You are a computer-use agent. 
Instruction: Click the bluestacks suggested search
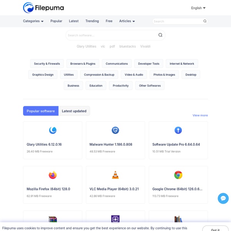pyautogui.click(x=127, y=47)
